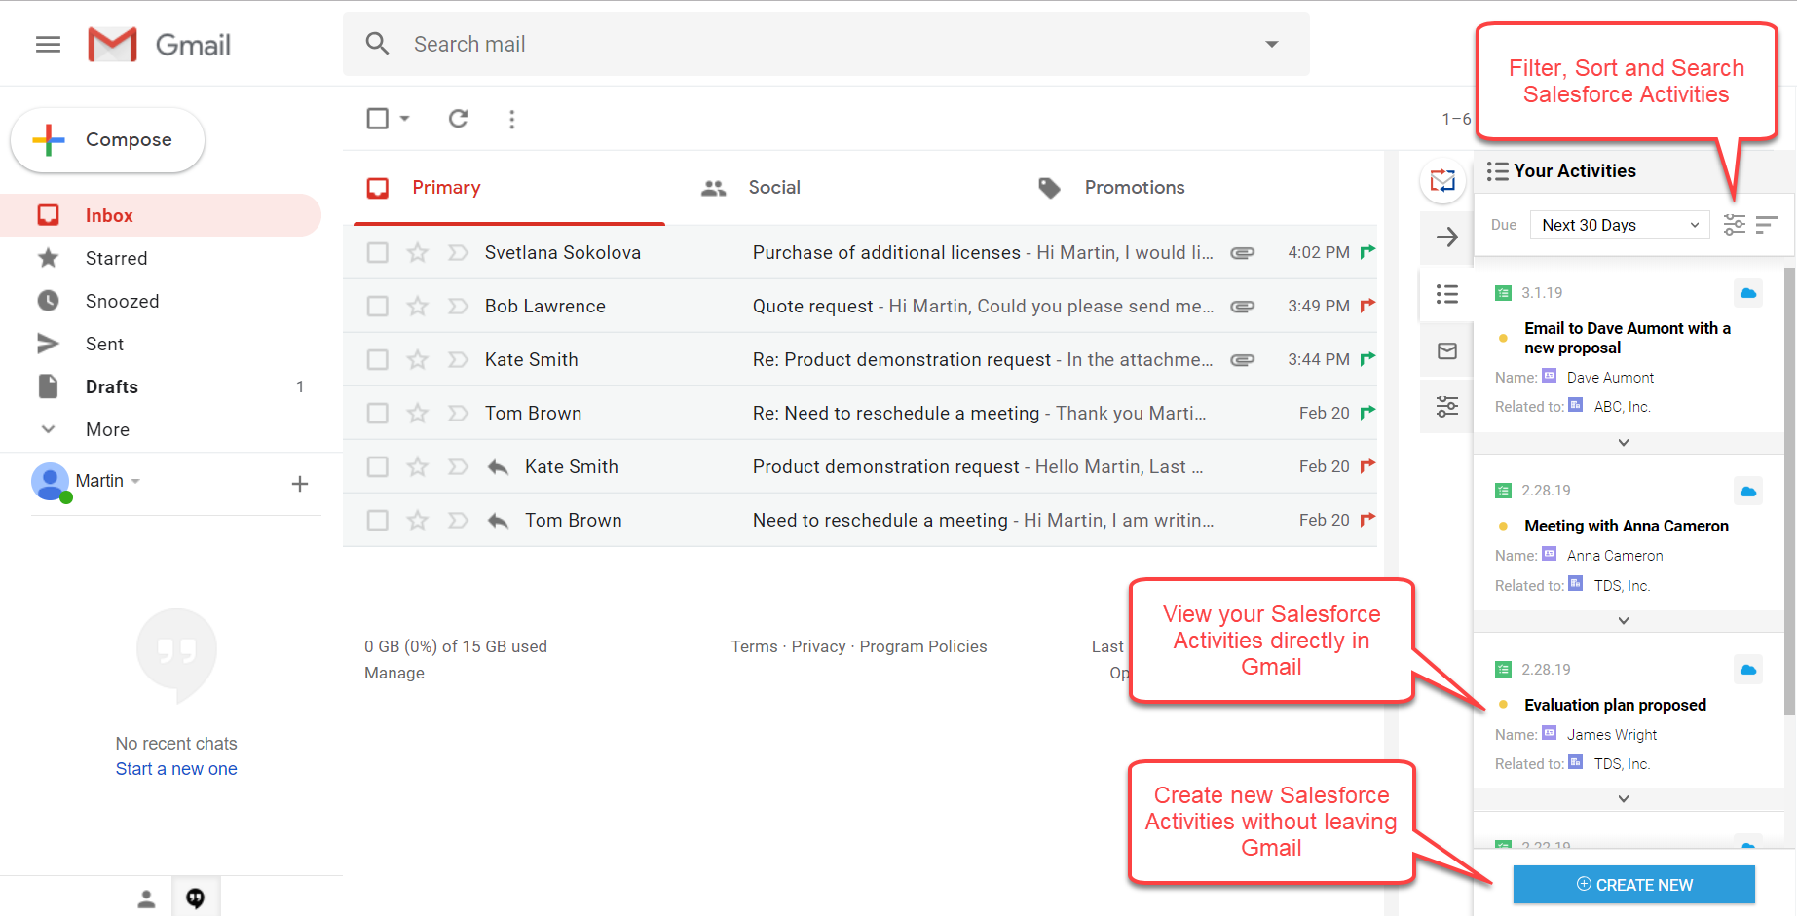The width and height of the screenshot is (1797, 916).
Task: Click the CREATE NEW activity button
Action: (x=1633, y=884)
